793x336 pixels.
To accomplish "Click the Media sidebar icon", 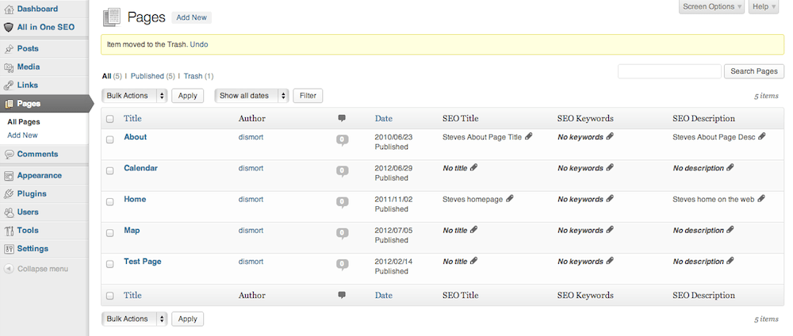I will click(x=9, y=67).
